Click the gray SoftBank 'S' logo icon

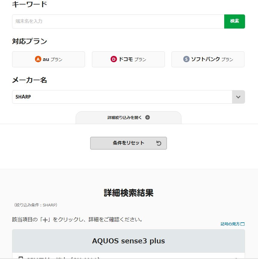pyautogui.click(x=186, y=59)
